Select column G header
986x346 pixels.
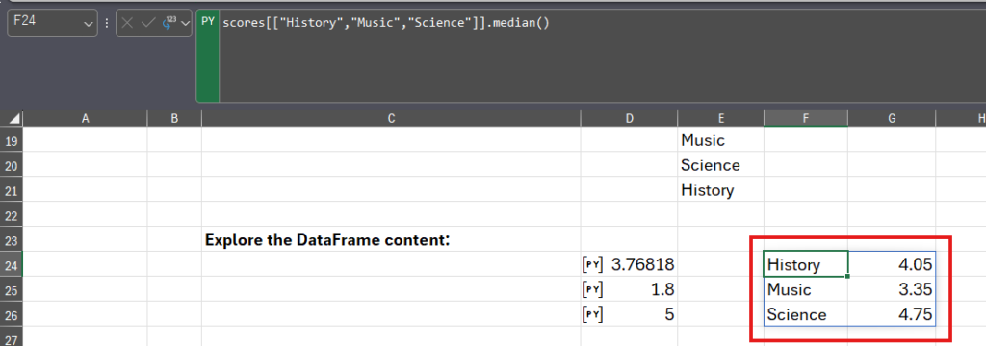pos(891,118)
